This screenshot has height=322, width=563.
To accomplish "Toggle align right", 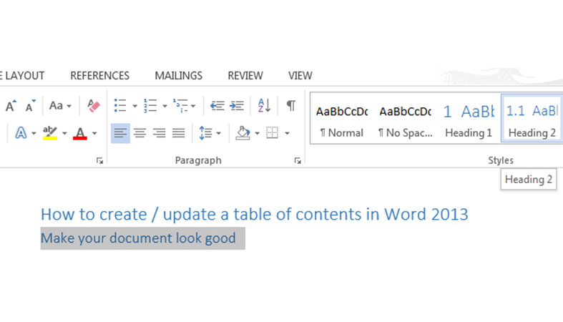I will [x=159, y=133].
